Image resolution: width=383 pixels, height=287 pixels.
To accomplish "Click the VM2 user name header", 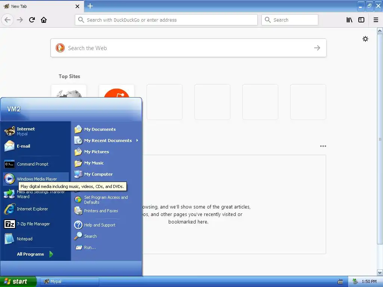I will (x=14, y=109).
